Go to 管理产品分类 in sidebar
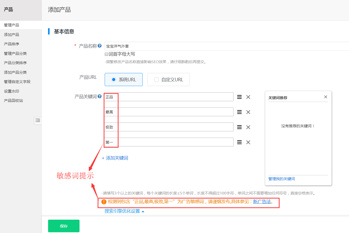The image size is (349, 233). [x=15, y=54]
